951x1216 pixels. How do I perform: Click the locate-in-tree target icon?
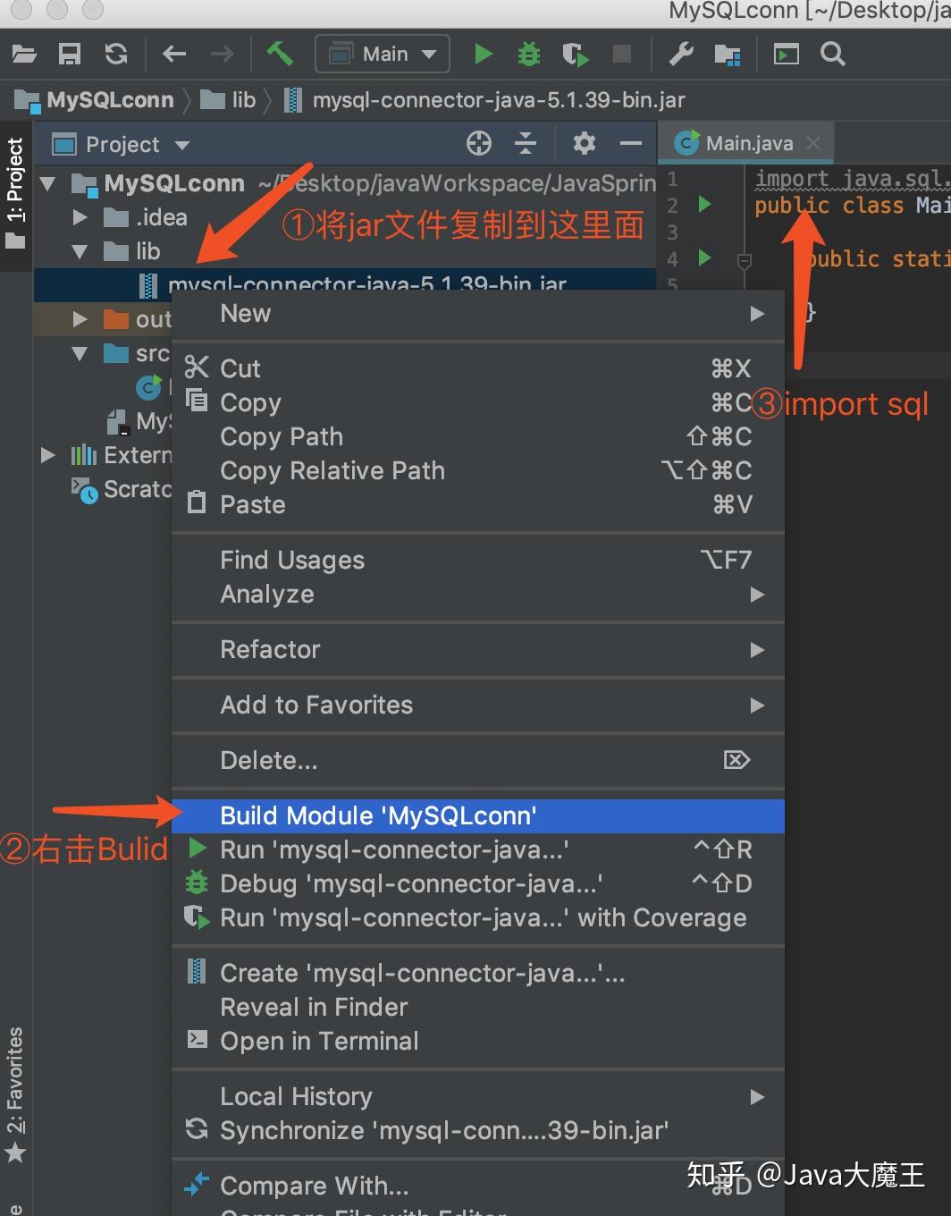pos(479,143)
